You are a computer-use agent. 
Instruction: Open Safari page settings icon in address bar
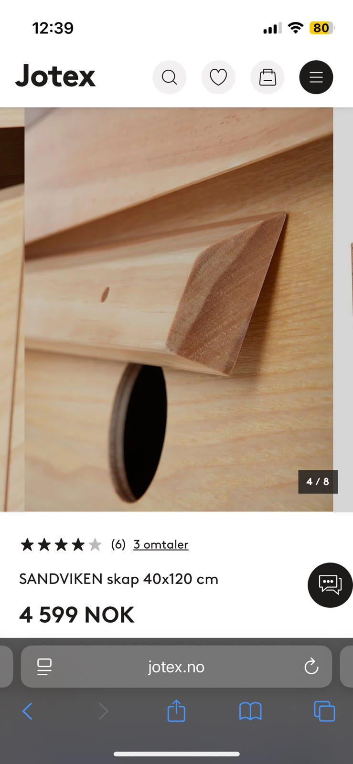pyautogui.click(x=44, y=667)
